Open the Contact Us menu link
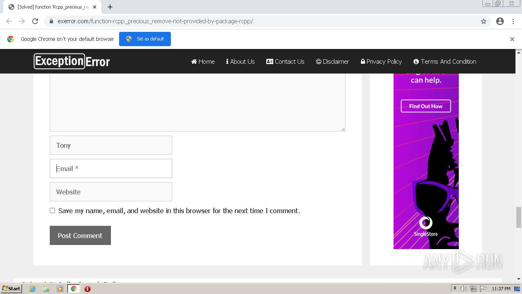 [x=285, y=61]
